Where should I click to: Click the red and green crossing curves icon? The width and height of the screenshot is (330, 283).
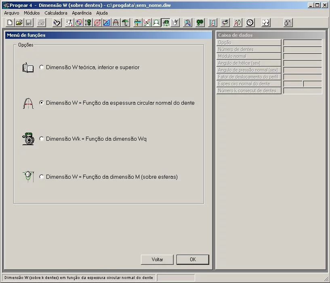147,23
